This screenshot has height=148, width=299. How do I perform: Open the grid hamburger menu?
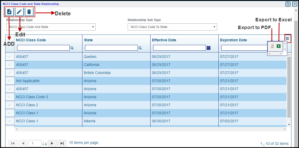pyautogui.click(x=287, y=38)
